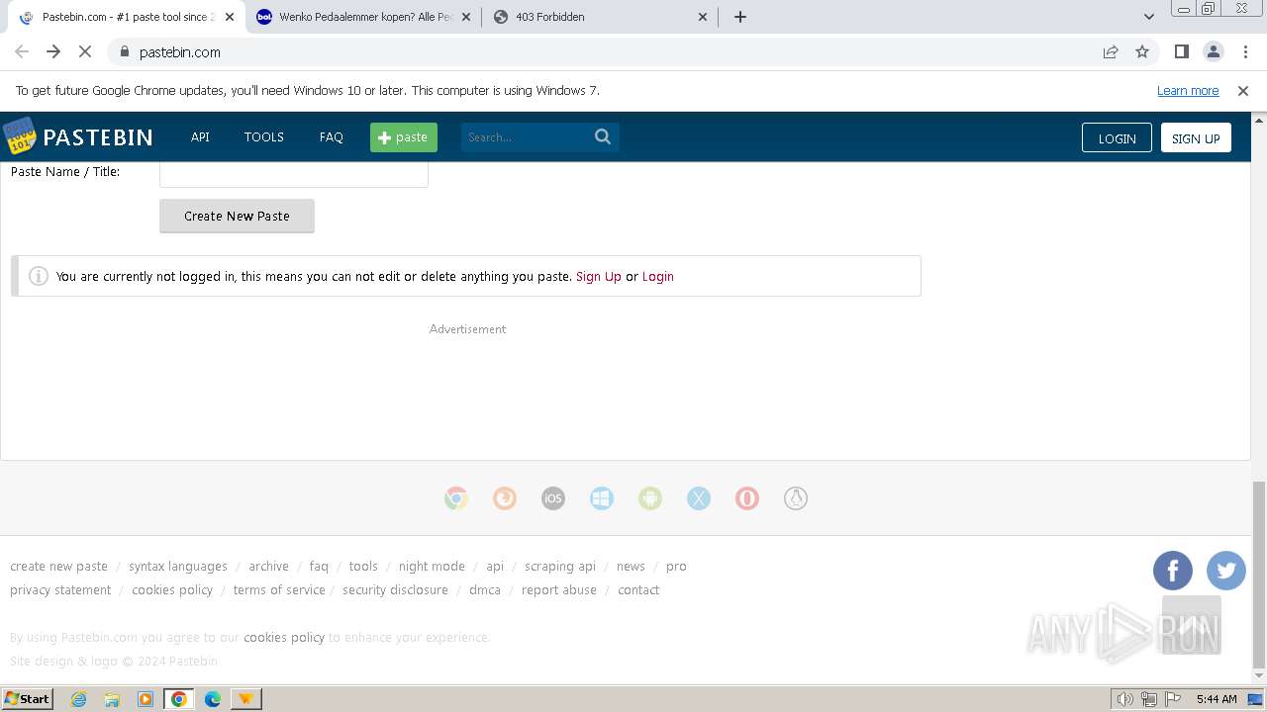The image size is (1267, 712).
Task: Open the Android app icon in footer
Action: 650,498
